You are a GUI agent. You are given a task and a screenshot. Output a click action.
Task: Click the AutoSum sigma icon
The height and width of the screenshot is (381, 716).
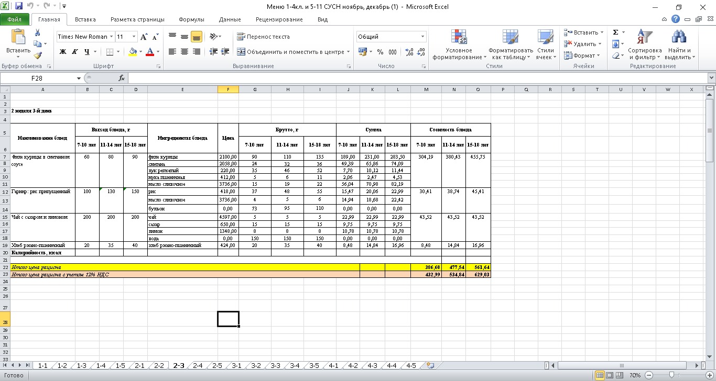(616, 32)
